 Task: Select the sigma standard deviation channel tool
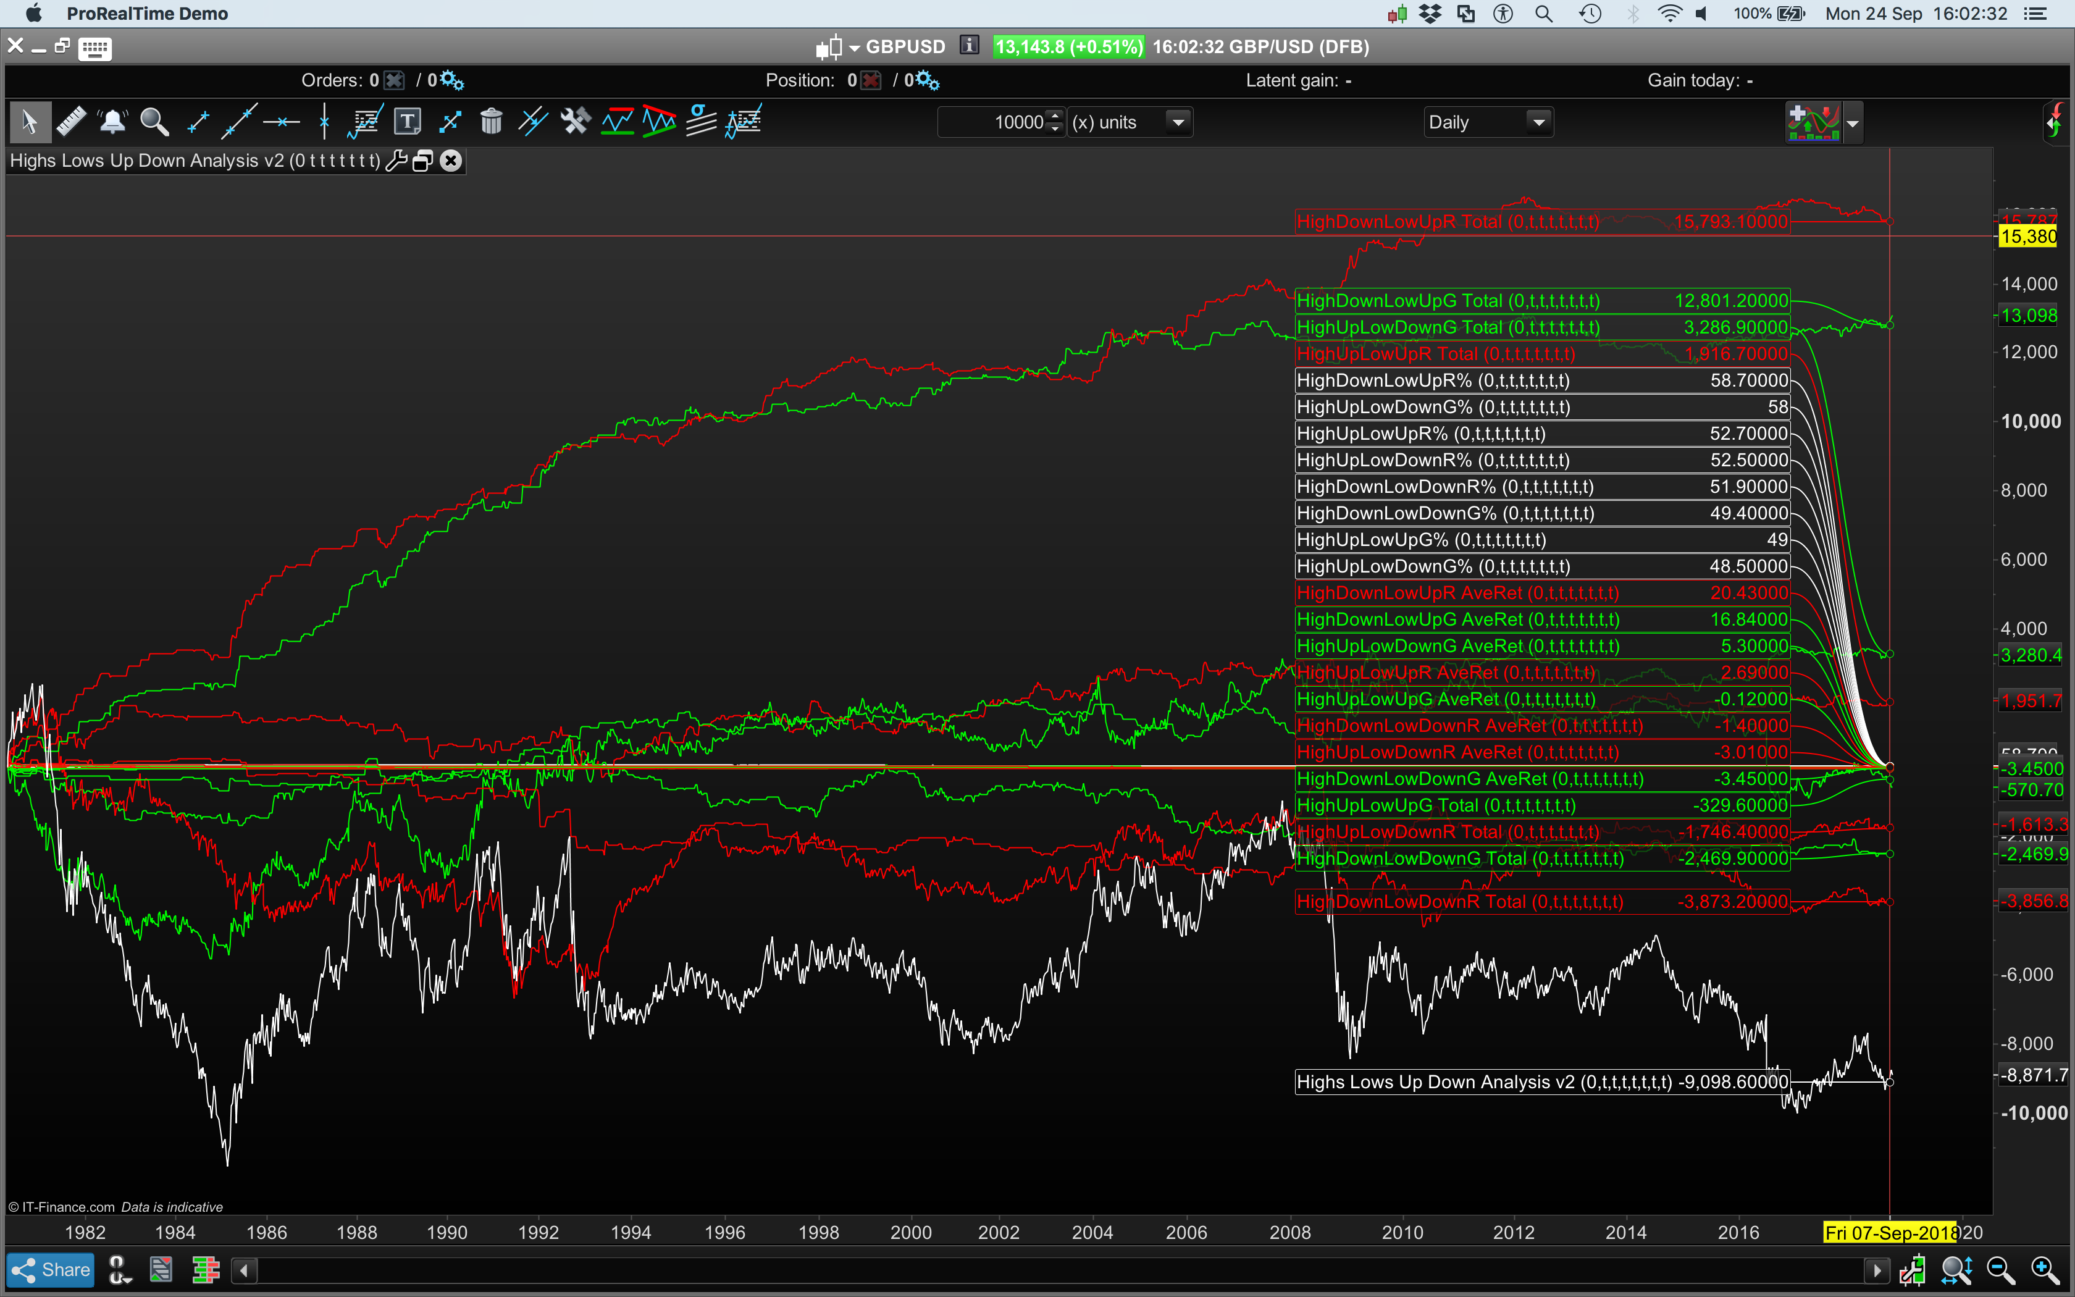coord(702,122)
